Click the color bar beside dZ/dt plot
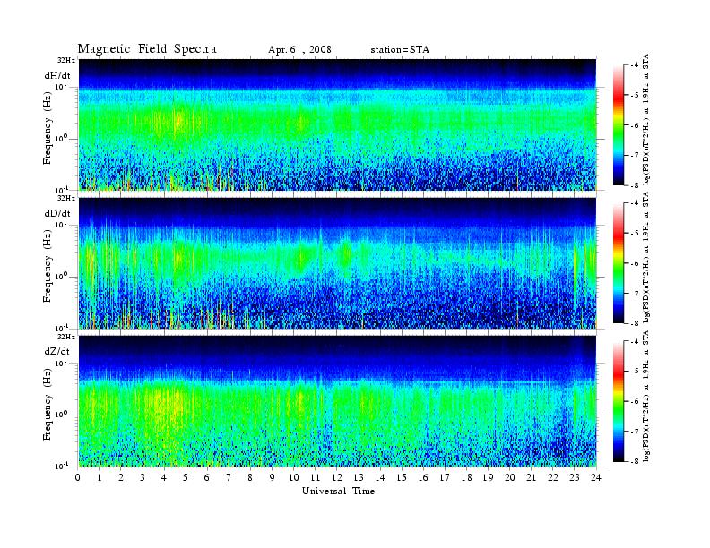The height and width of the screenshot is (548, 710). tap(619, 401)
